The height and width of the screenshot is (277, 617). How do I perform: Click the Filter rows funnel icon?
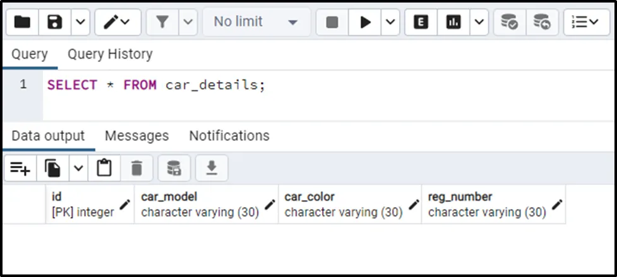pos(163,23)
